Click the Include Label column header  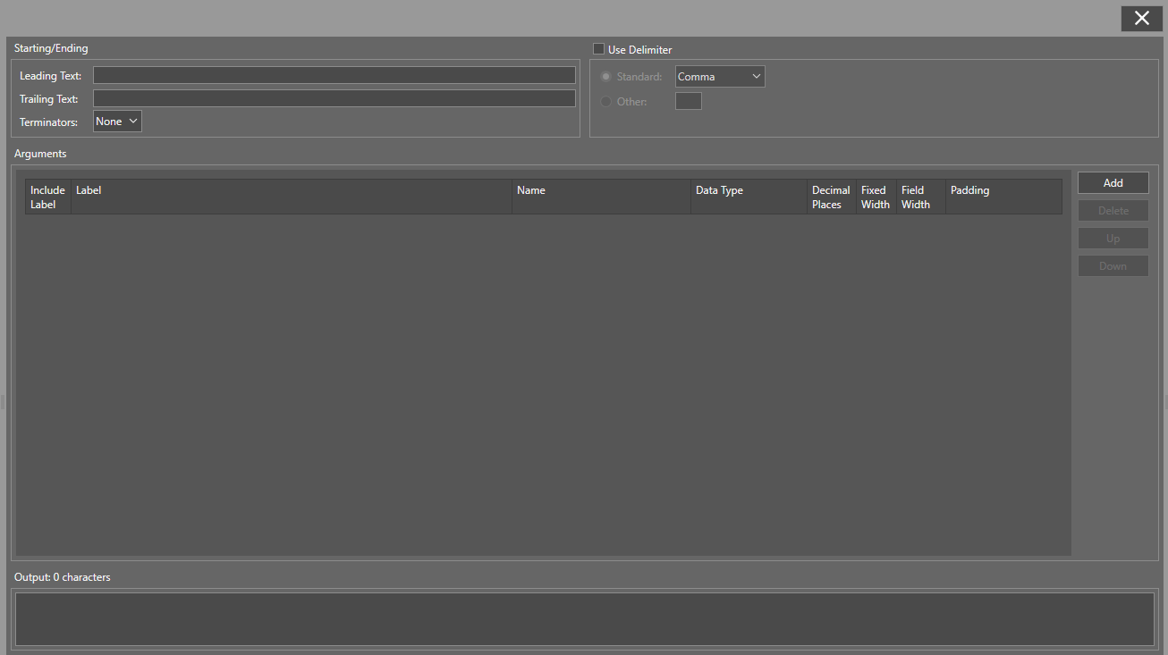[x=47, y=197]
